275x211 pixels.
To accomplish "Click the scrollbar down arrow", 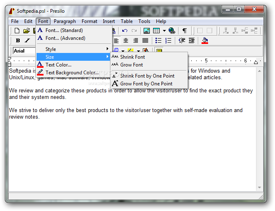I will click(x=259, y=188).
